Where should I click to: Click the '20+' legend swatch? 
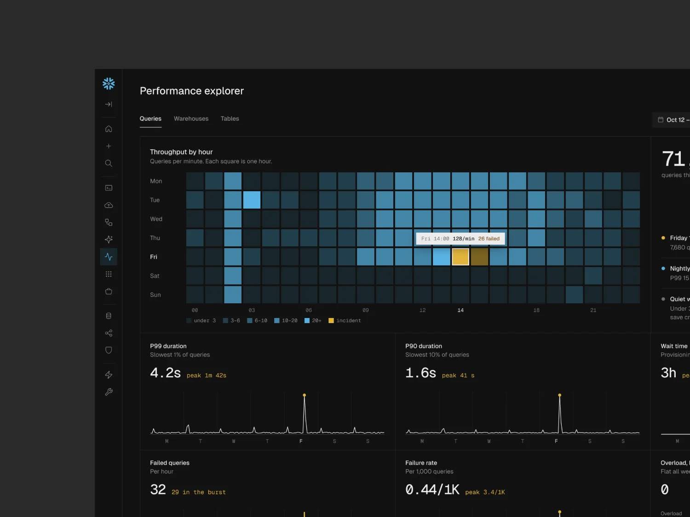pos(307,321)
